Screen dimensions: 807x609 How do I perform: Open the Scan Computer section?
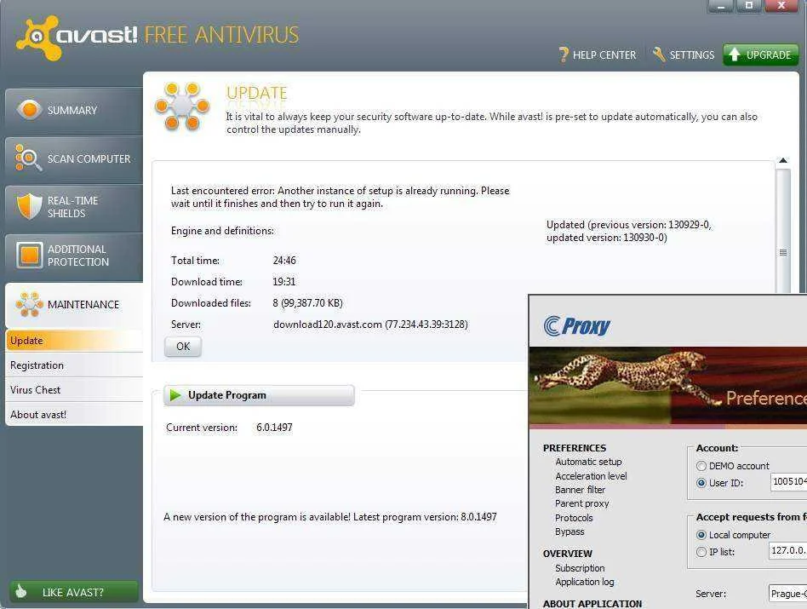click(x=73, y=158)
